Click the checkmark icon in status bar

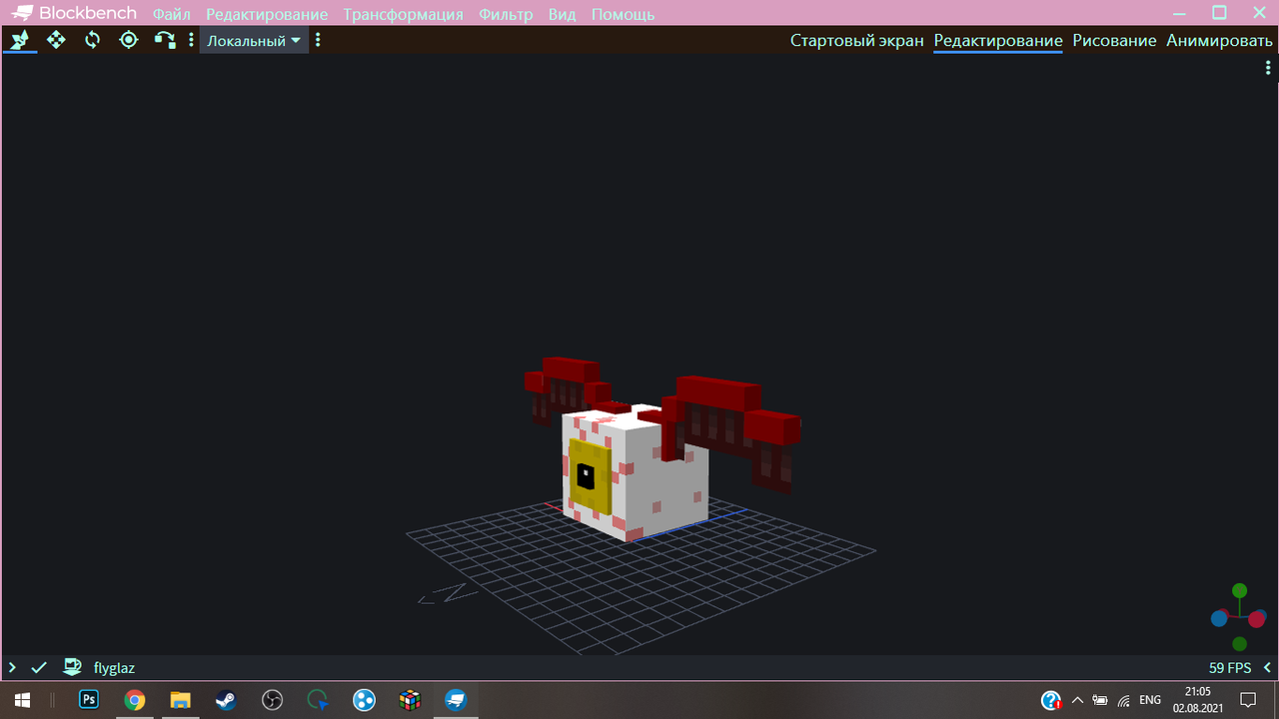[x=39, y=667]
